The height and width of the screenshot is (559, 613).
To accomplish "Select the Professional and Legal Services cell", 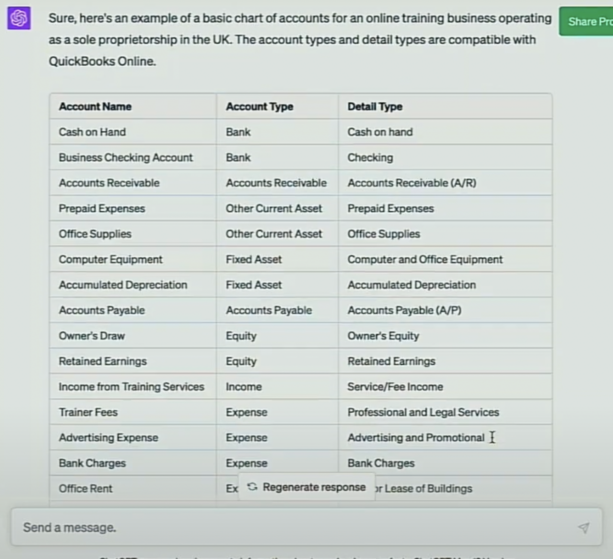I will pos(423,412).
